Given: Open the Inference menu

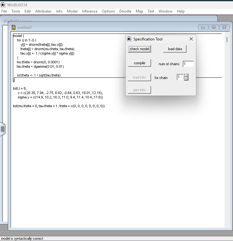Looking at the screenshot, I should tap(89, 11).
